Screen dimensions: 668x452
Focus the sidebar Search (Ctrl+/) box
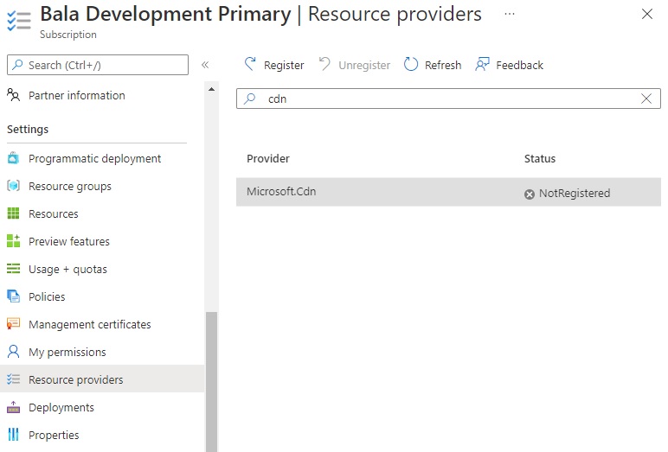coord(98,65)
